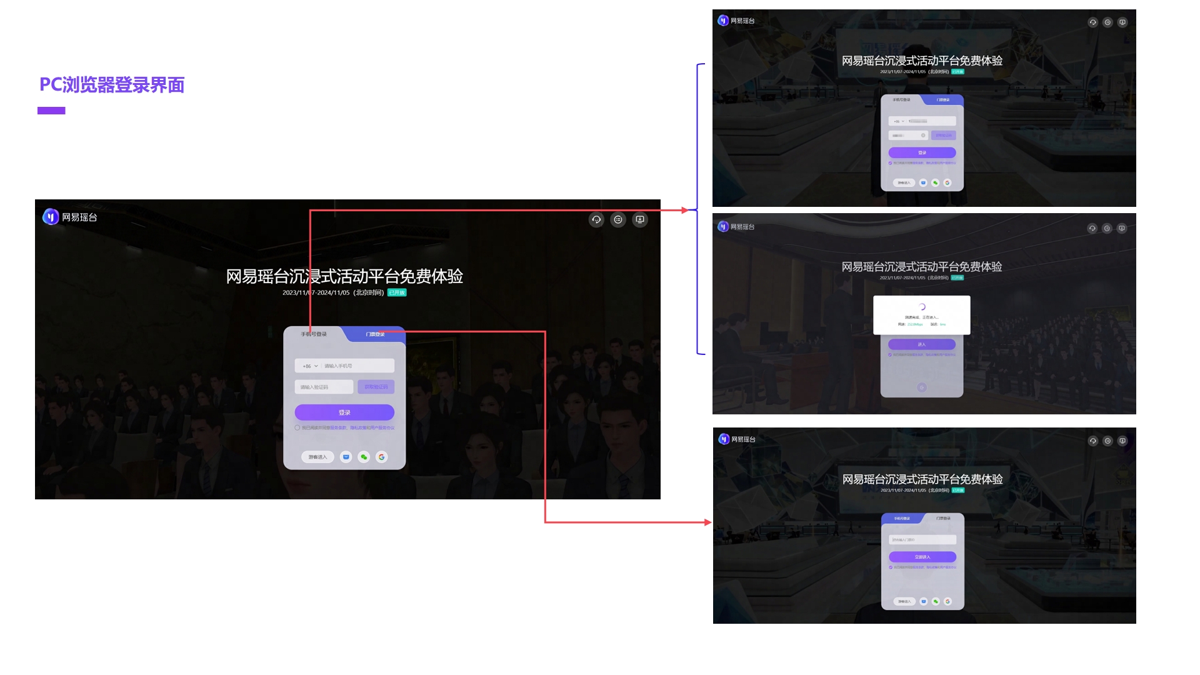The height and width of the screenshot is (675, 1200).
Task: Click the purple 登录 button in large screenshot
Action: click(x=344, y=412)
